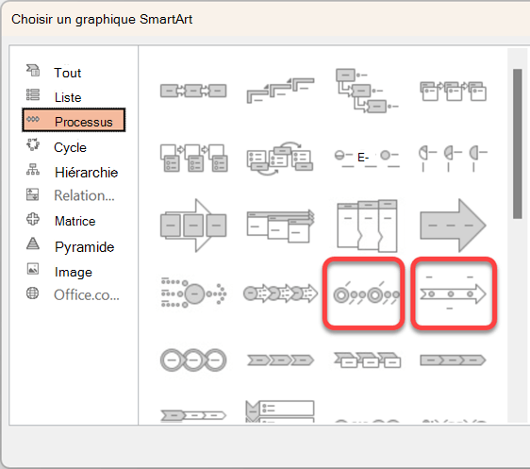Choose the continuous block process layout
Viewport: 530px width, 469px height.
pyautogui.click(x=193, y=226)
